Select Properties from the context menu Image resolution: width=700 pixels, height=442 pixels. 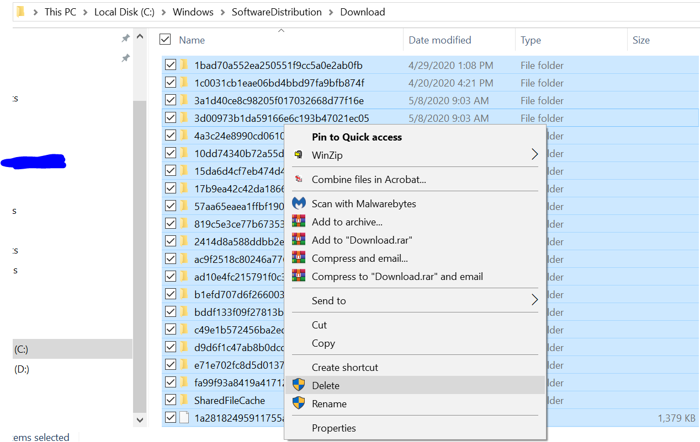click(x=333, y=428)
